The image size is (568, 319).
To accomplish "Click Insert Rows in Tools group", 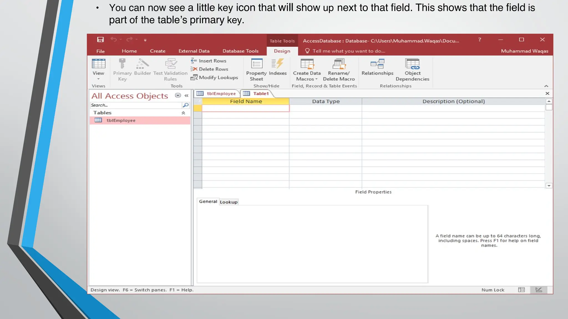I will tap(209, 61).
